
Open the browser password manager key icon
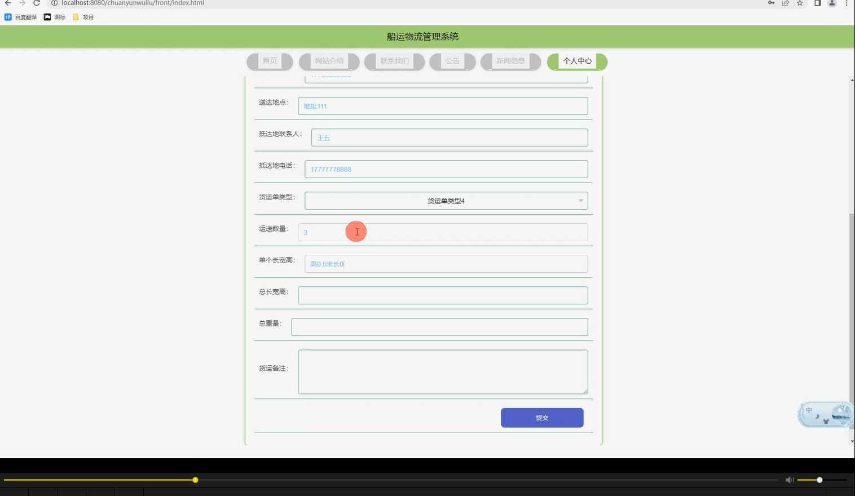[771, 3]
